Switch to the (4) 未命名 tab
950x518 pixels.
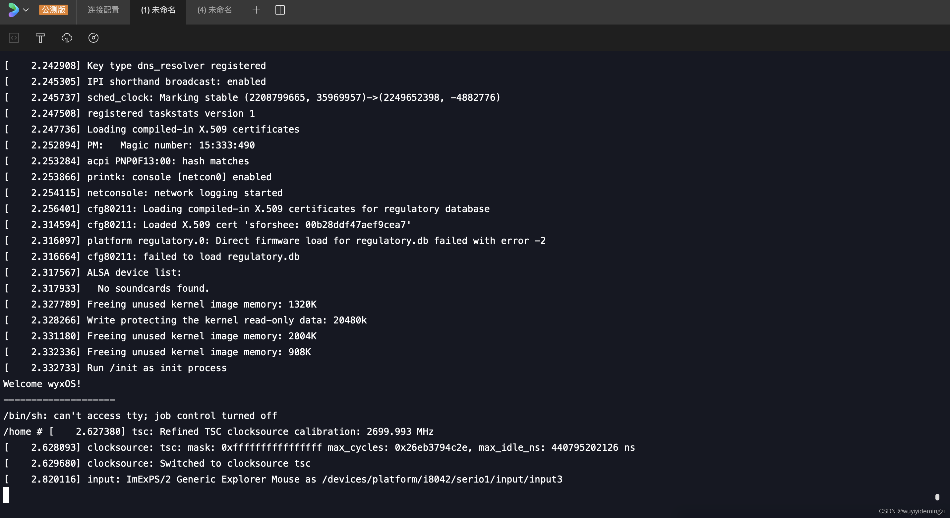tap(215, 10)
